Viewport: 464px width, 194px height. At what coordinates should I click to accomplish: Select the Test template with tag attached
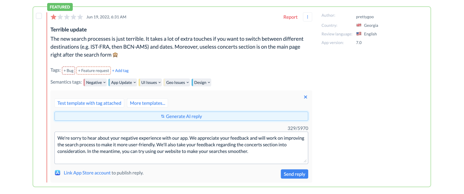pos(89,103)
